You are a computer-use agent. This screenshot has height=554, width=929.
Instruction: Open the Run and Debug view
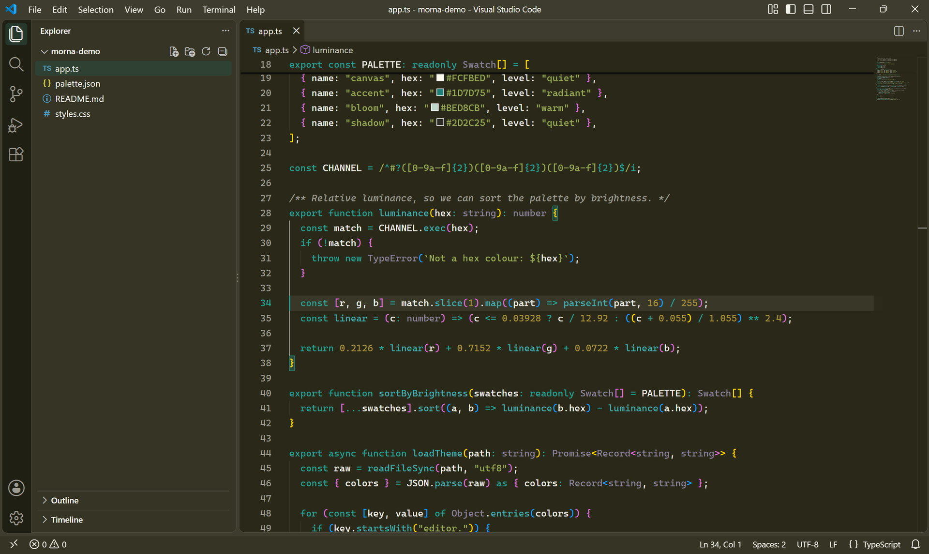click(x=16, y=124)
